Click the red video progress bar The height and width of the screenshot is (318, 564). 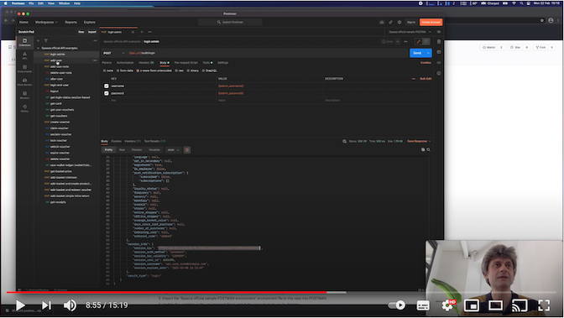tap(166, 293)
